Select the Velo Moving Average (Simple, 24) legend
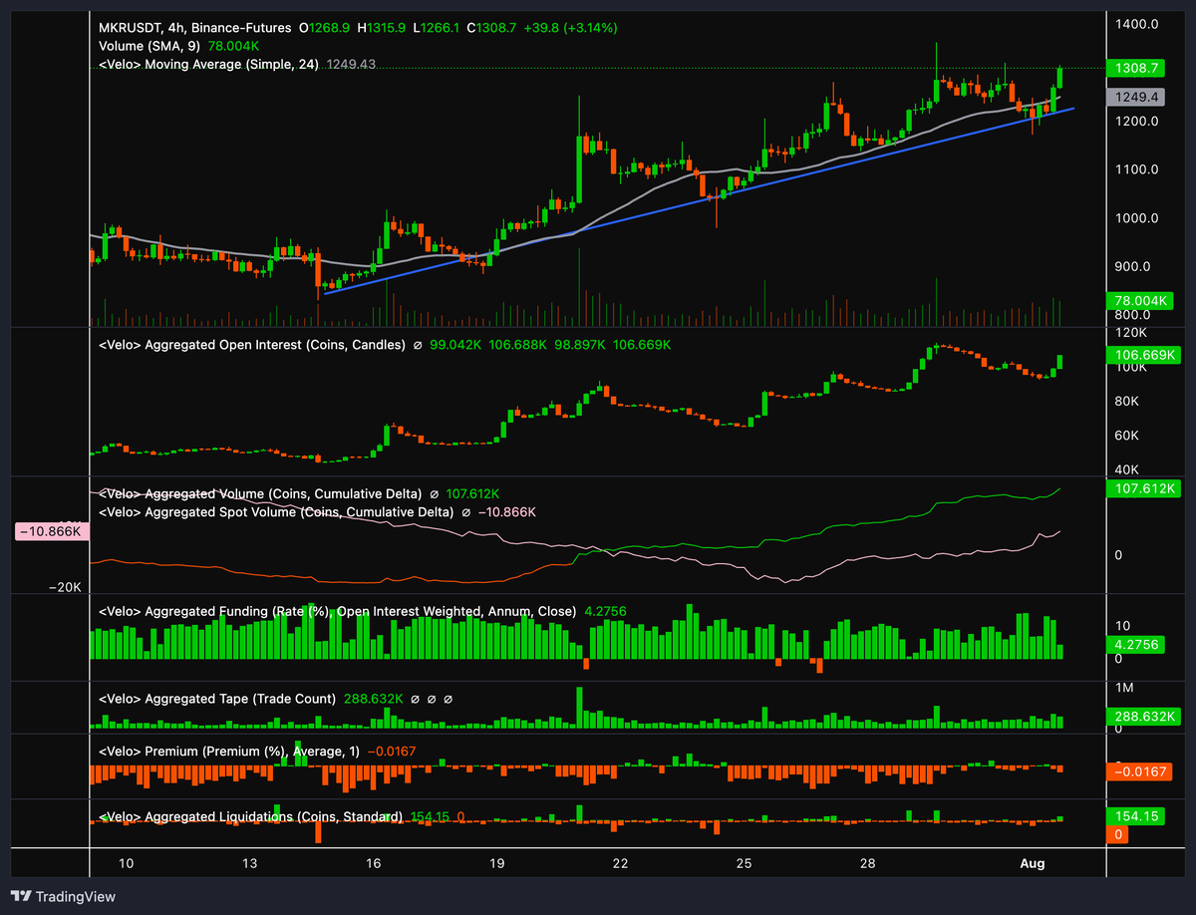The height and width of the screenshot is (915, 1196). (x=209, y=64)
